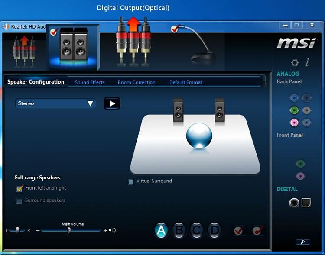Select preset B
The height and width of the screenshot is (255, 325).
[179, 230]
